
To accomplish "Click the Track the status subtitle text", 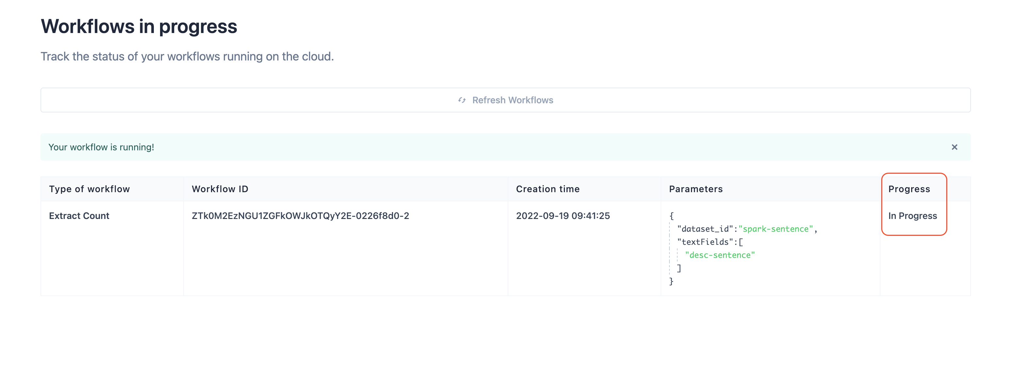I will pyautogui.click(x=187, y=57).
